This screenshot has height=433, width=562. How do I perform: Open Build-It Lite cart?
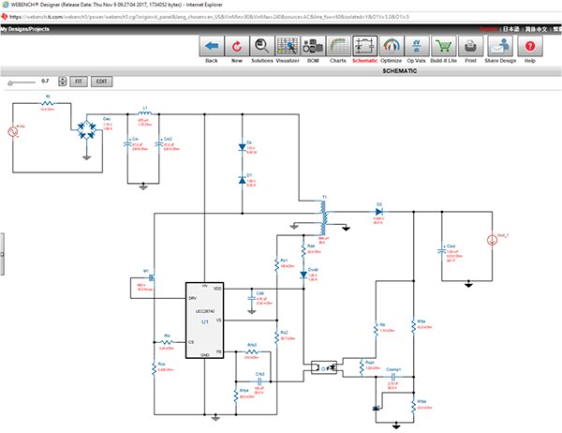[417, 46]
